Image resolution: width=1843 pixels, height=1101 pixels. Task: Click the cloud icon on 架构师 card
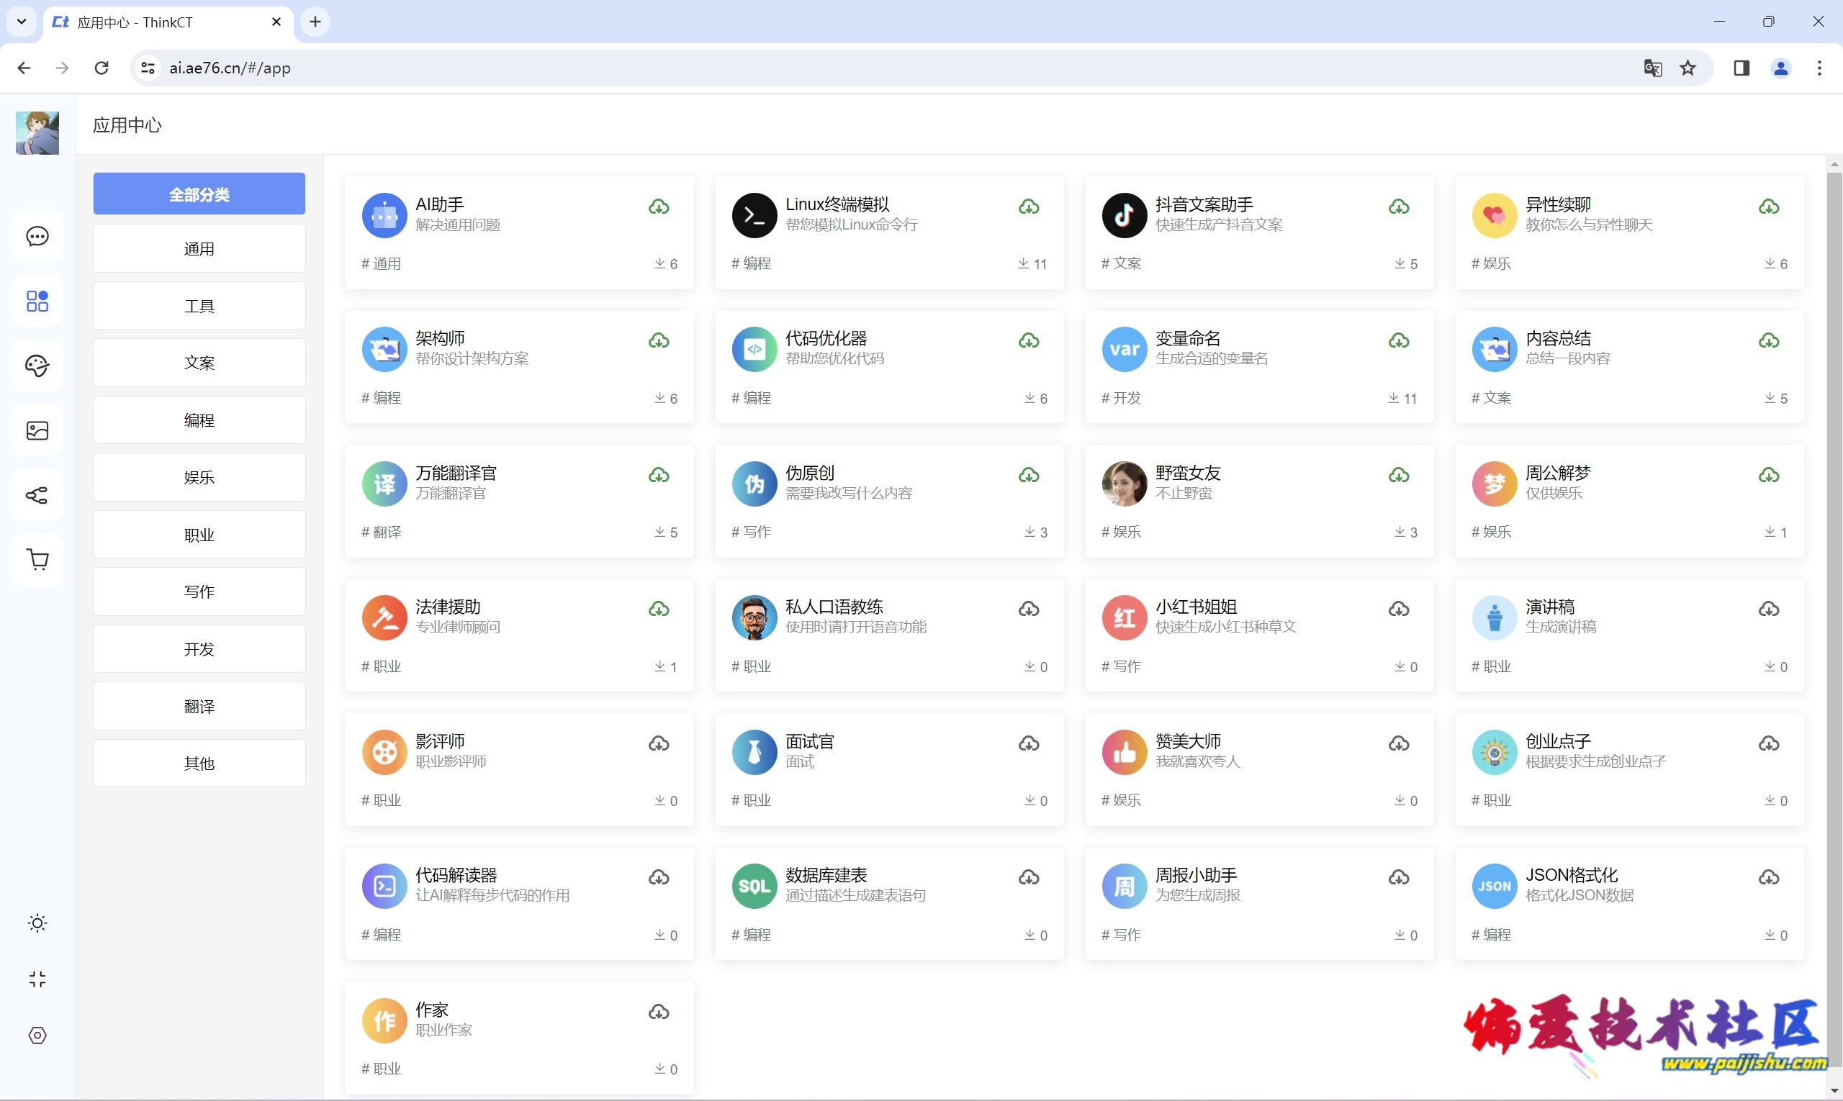[659, 341]
